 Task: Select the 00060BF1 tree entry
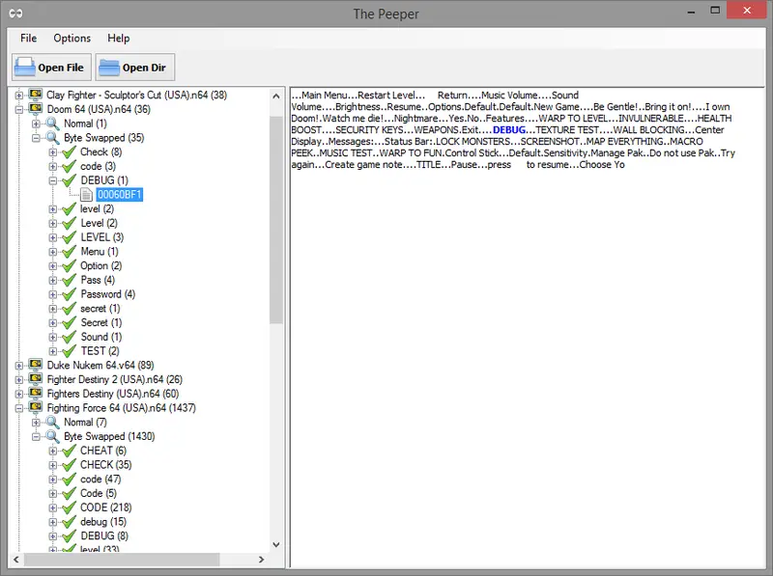[x=119, y=195]
